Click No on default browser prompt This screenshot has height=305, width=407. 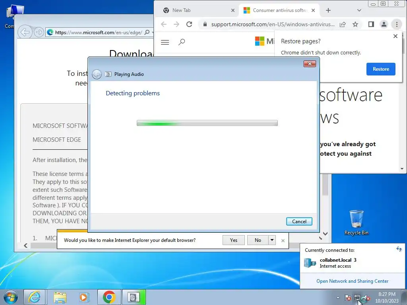pos(258,240)
